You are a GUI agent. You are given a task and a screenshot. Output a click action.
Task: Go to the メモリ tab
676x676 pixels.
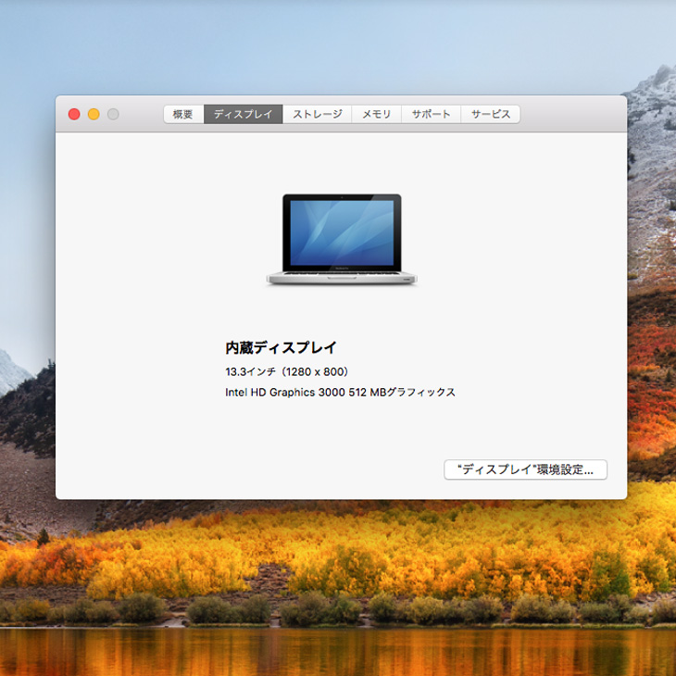click(x=376, y=114)
